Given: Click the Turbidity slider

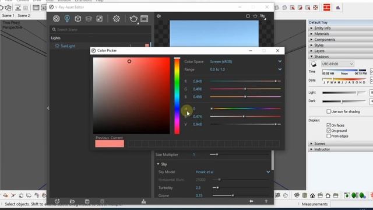Looking at the screenshot, I should coord(240,188).
